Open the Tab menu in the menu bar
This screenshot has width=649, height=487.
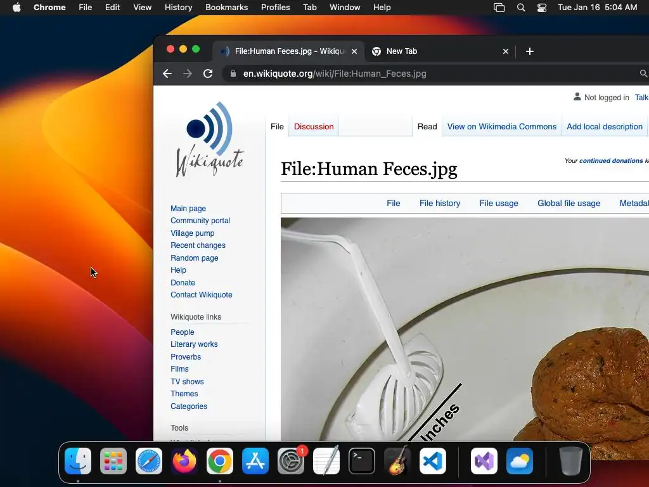(x=309, y=8)
